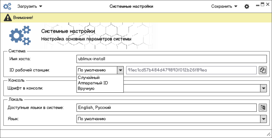Click the Доступные языки в системе field
The width and height of the screenshot is (272, 138).
[x=167, y=108]
